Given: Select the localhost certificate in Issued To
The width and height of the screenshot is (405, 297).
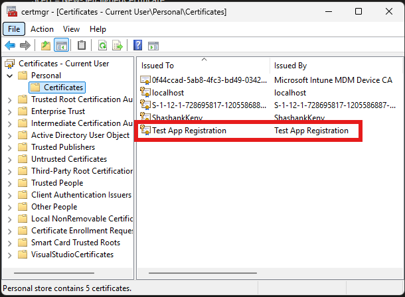Looking at the screenshot, I should tap(168, 93).
